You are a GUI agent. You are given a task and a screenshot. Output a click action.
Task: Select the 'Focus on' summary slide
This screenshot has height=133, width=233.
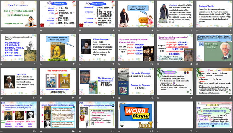tap(214, 81)
